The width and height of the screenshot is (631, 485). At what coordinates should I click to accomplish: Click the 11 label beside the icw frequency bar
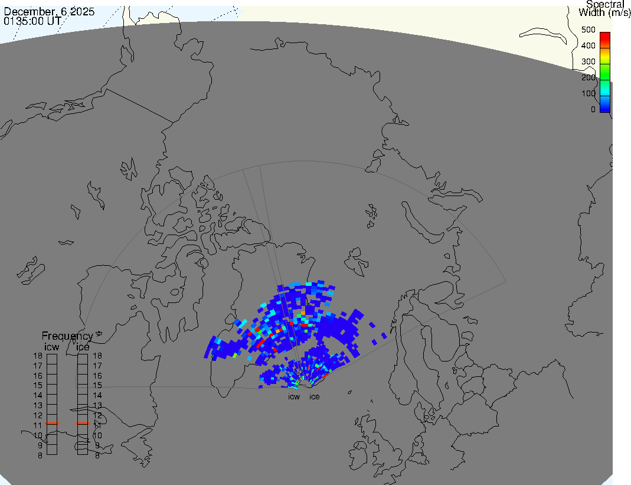(38, 425)
